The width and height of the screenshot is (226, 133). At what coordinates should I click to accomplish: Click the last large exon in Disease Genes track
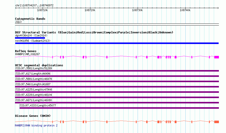pyautogui.click(x=217, y=122)
